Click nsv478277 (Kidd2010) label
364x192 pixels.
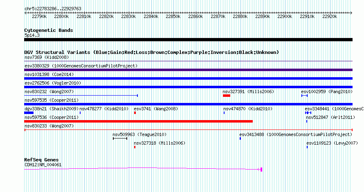(104, 109)
